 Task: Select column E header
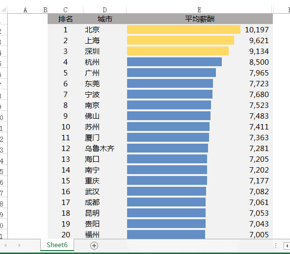199,10
